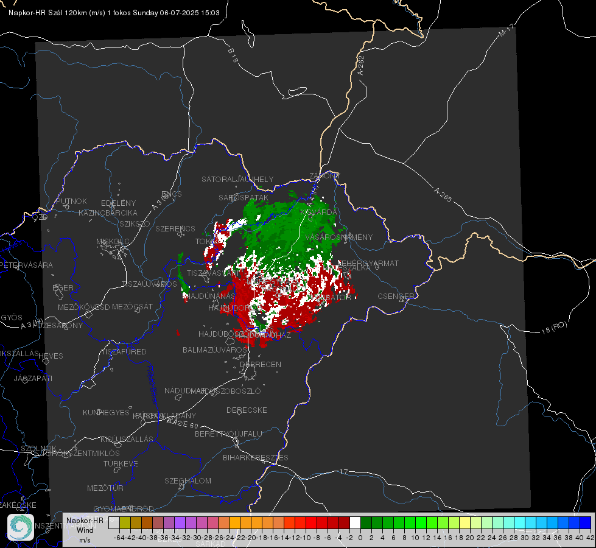596x548 pixels.
Task: Click the TISZAÚJVÁROS label
Action: [x=149, y=284]
